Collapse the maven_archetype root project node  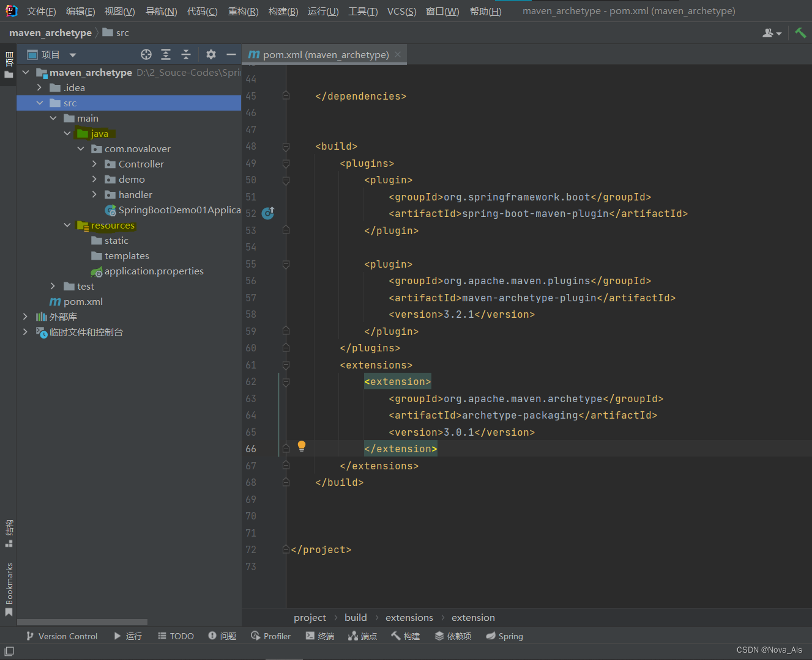[x=26, y=72]
